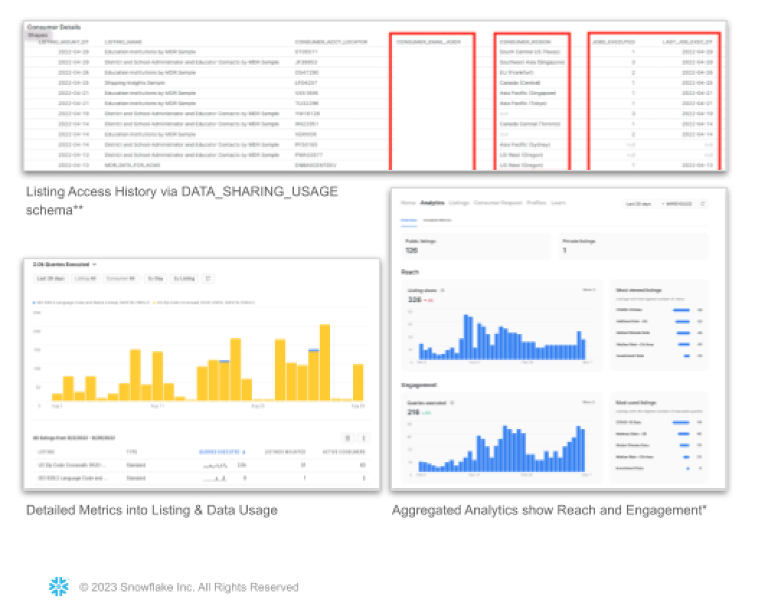Click the info icon beside Queries executed

452,403
